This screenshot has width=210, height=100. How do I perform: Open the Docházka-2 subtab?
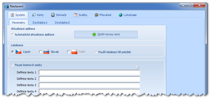click(62, 23)
